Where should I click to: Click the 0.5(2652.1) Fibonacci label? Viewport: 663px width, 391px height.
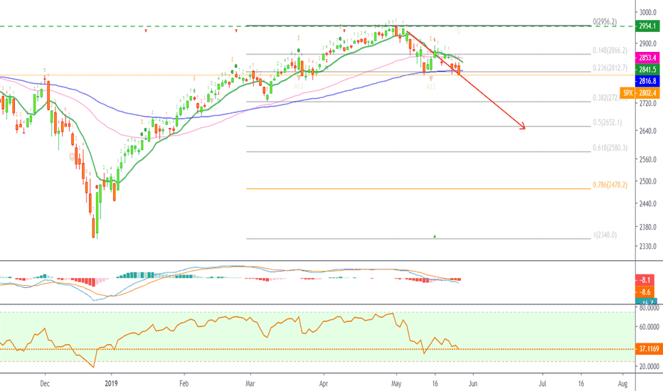(x=608, y=122)
